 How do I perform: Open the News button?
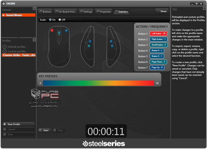point(162,11)
